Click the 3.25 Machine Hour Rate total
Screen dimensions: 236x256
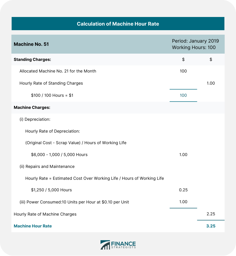point(211,226)
